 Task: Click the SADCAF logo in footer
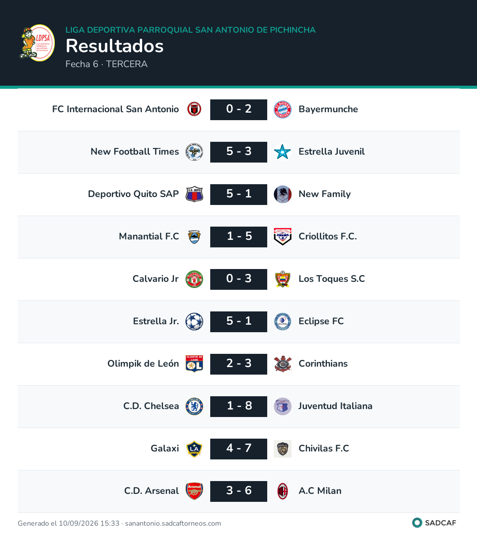[x=434, y=523]
